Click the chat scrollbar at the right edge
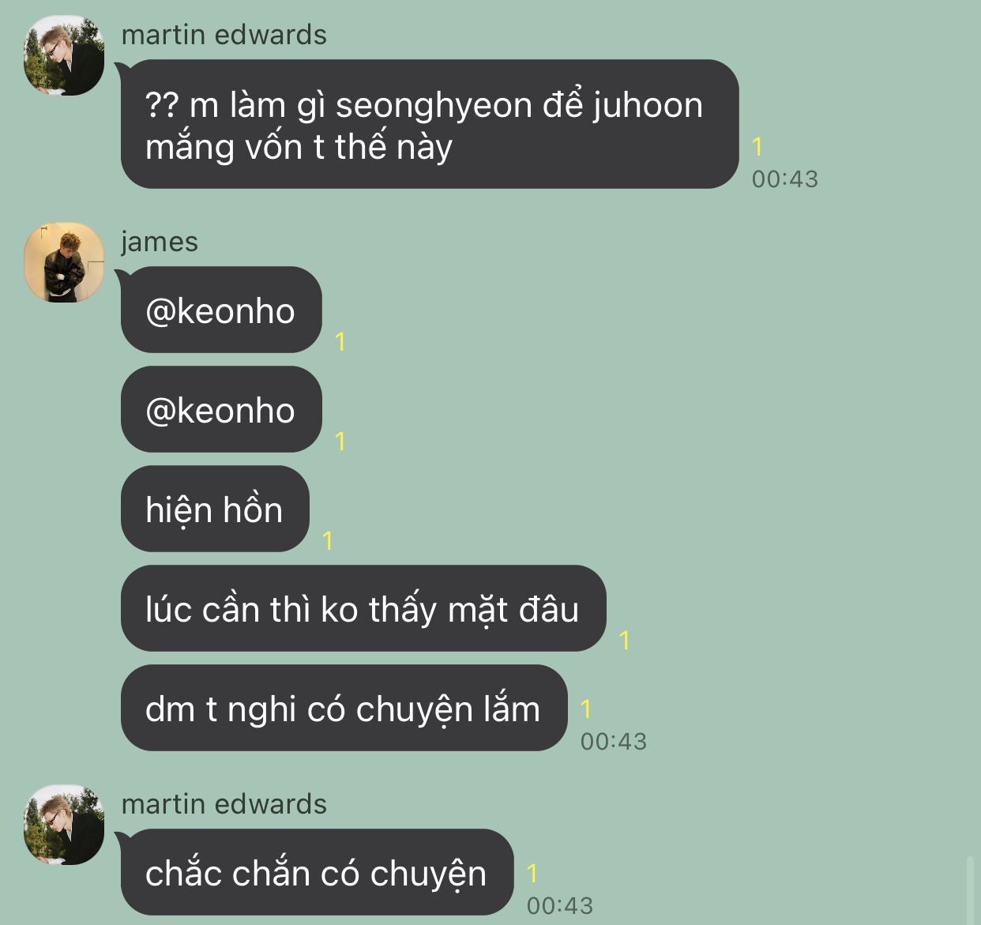The image size is (981, 925). 971,889
